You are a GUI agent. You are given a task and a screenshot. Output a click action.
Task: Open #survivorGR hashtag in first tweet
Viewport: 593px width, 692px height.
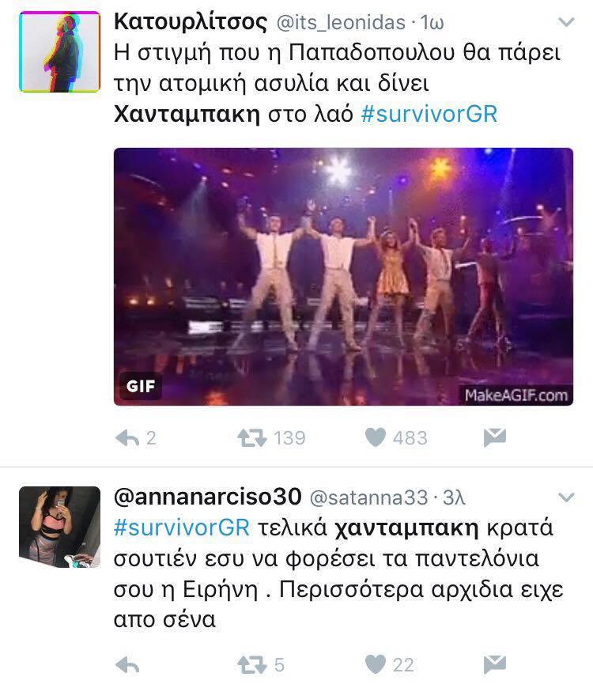pyautogui.click(x=429, y=114)
